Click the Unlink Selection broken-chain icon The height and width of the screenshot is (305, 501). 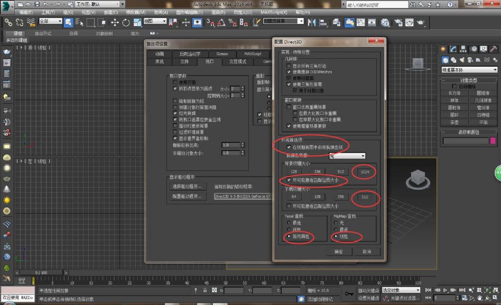click(19, 22)
